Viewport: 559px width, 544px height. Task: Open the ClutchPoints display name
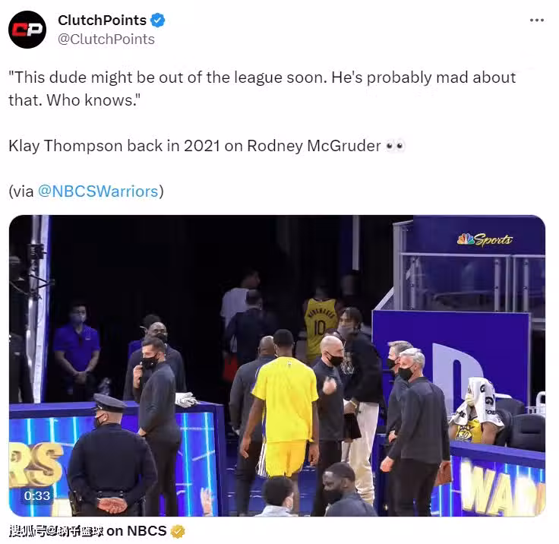click(102, 20)
